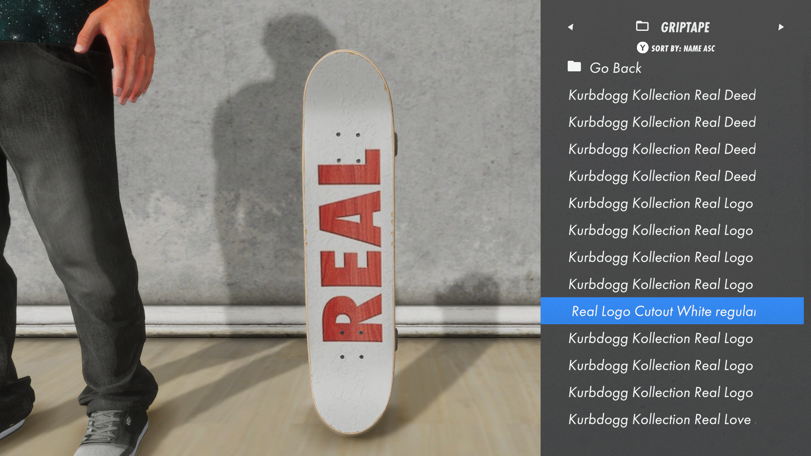The image size is (811, 456).
Task: Click the right arrow beside the GRIPTAPE heading
Action: 781,27
